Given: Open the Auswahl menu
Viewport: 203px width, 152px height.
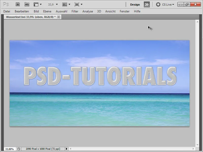Looking at the screenshot, I should click(61, 11).
